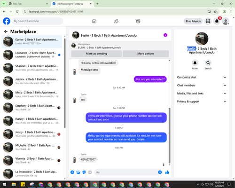Click More options button

coord(146,54)
